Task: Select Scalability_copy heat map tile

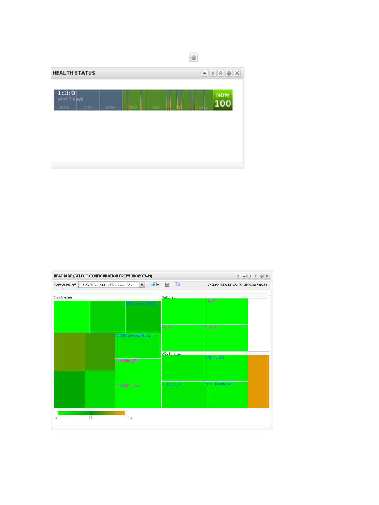Action: [x=138, y=396]
